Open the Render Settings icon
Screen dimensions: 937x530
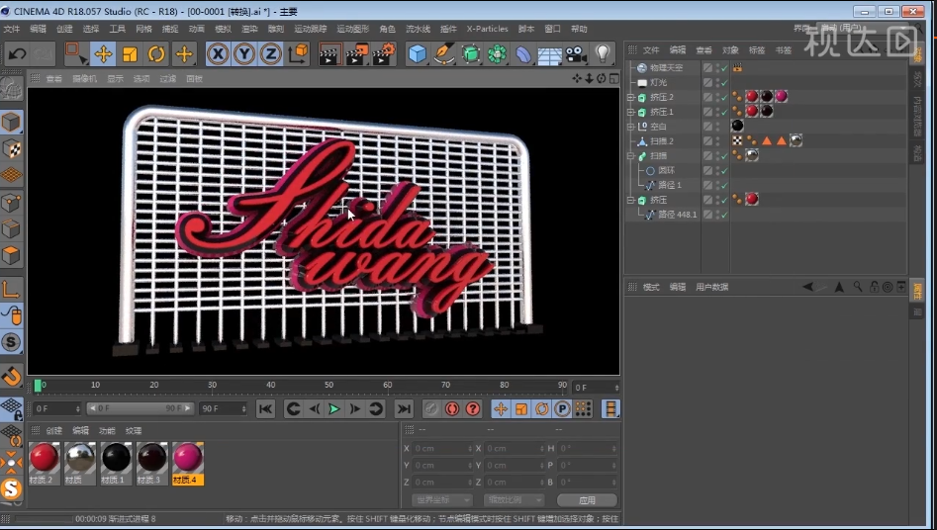click(384, 54)
